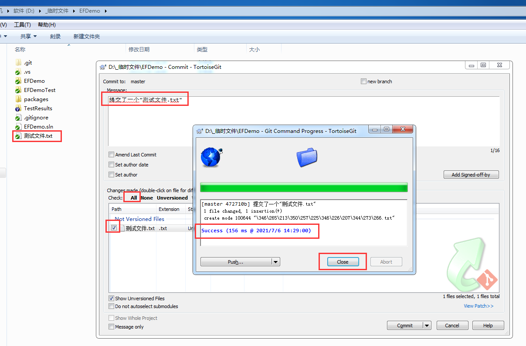Viewport: 526px width, 346px height.
Task: Click the [master 472710b] output line
Action: click(x=259, y=204)
